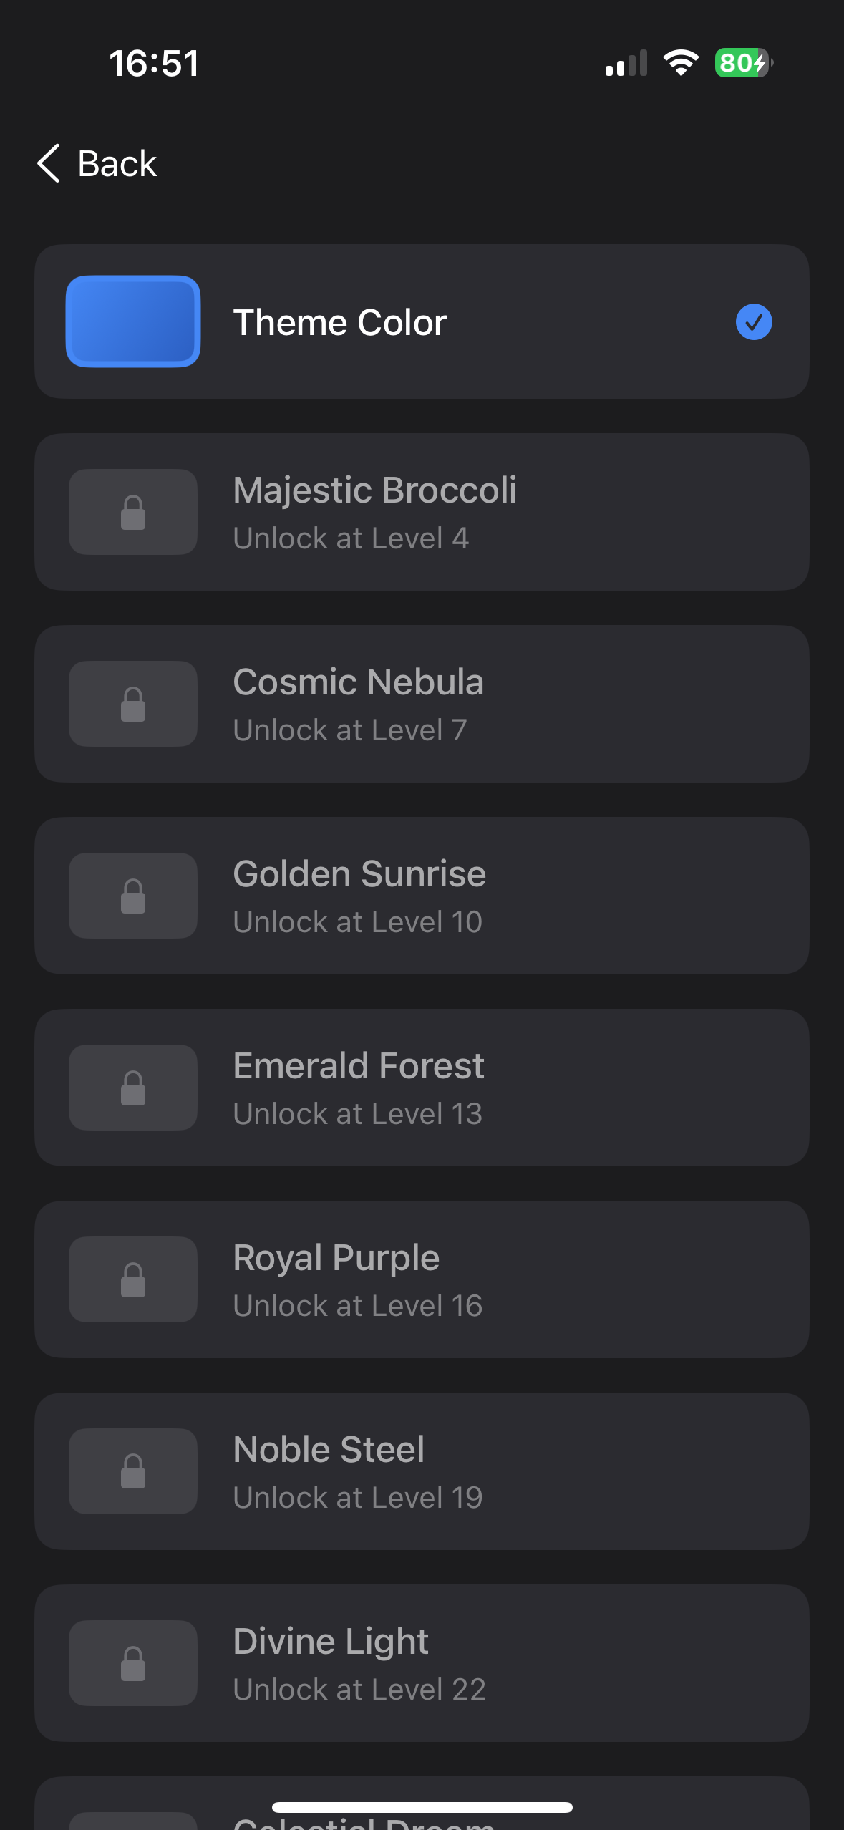
Task: Tap the lock icon for Cosmic Nebula
Action: pyautogui.click(x=133, y=704)
